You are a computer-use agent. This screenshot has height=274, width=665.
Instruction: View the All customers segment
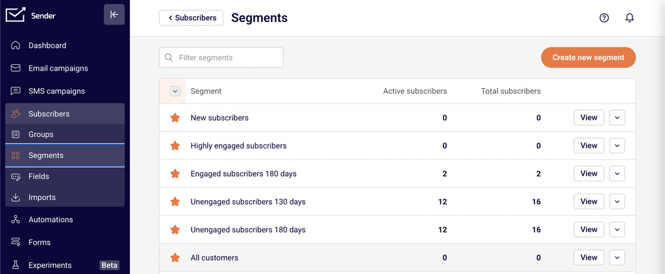pyautogui.click(x=588, y=258)
